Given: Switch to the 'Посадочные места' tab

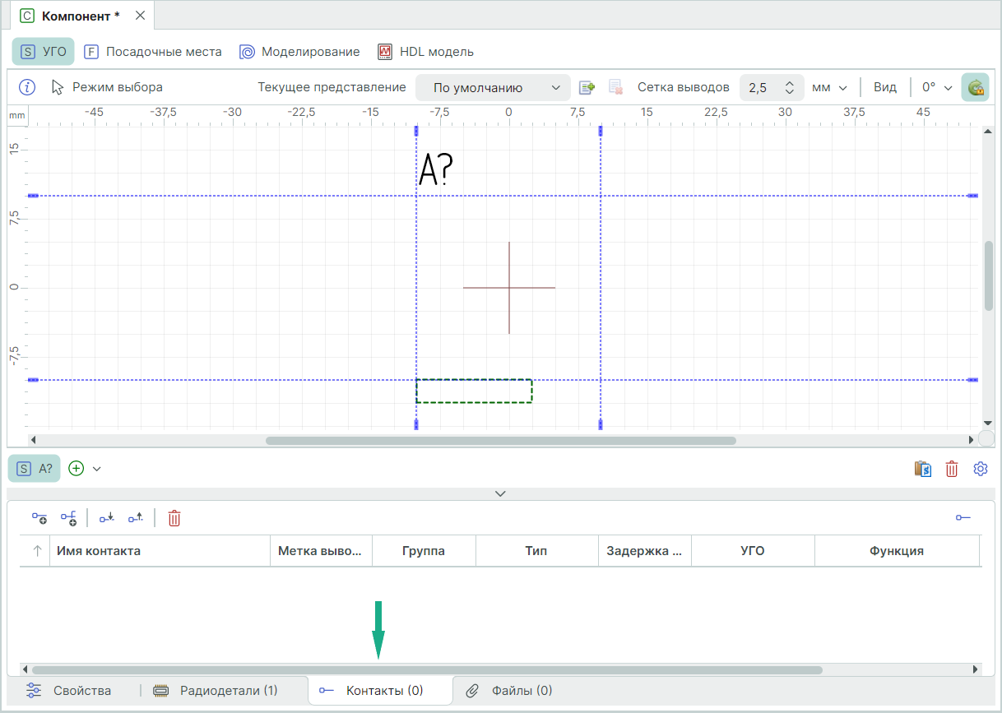Looking at the screenshot, I should pyautogui.click(x=153, y=52).
